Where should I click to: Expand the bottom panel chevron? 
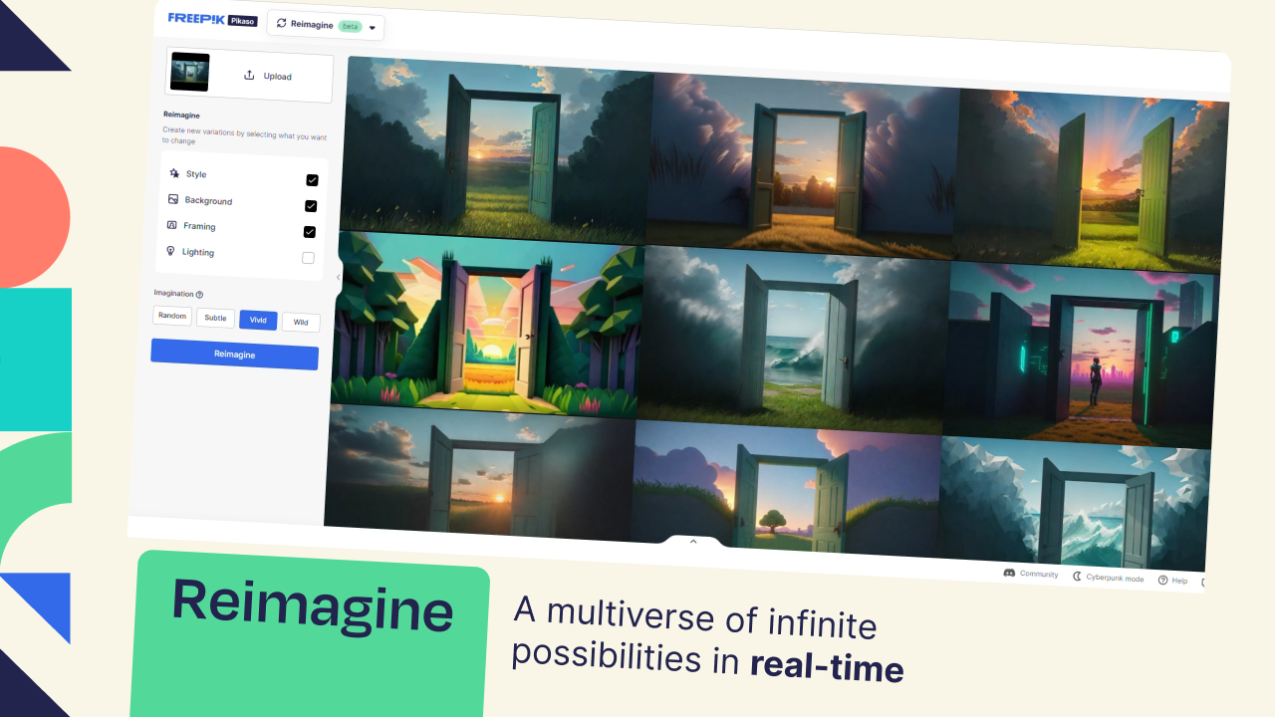693,541
